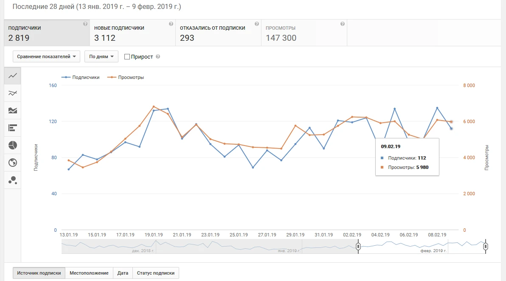This screenshot has height=281, width=506.
Task: Click help icon next to Прирост
Action: click(158, 57)
